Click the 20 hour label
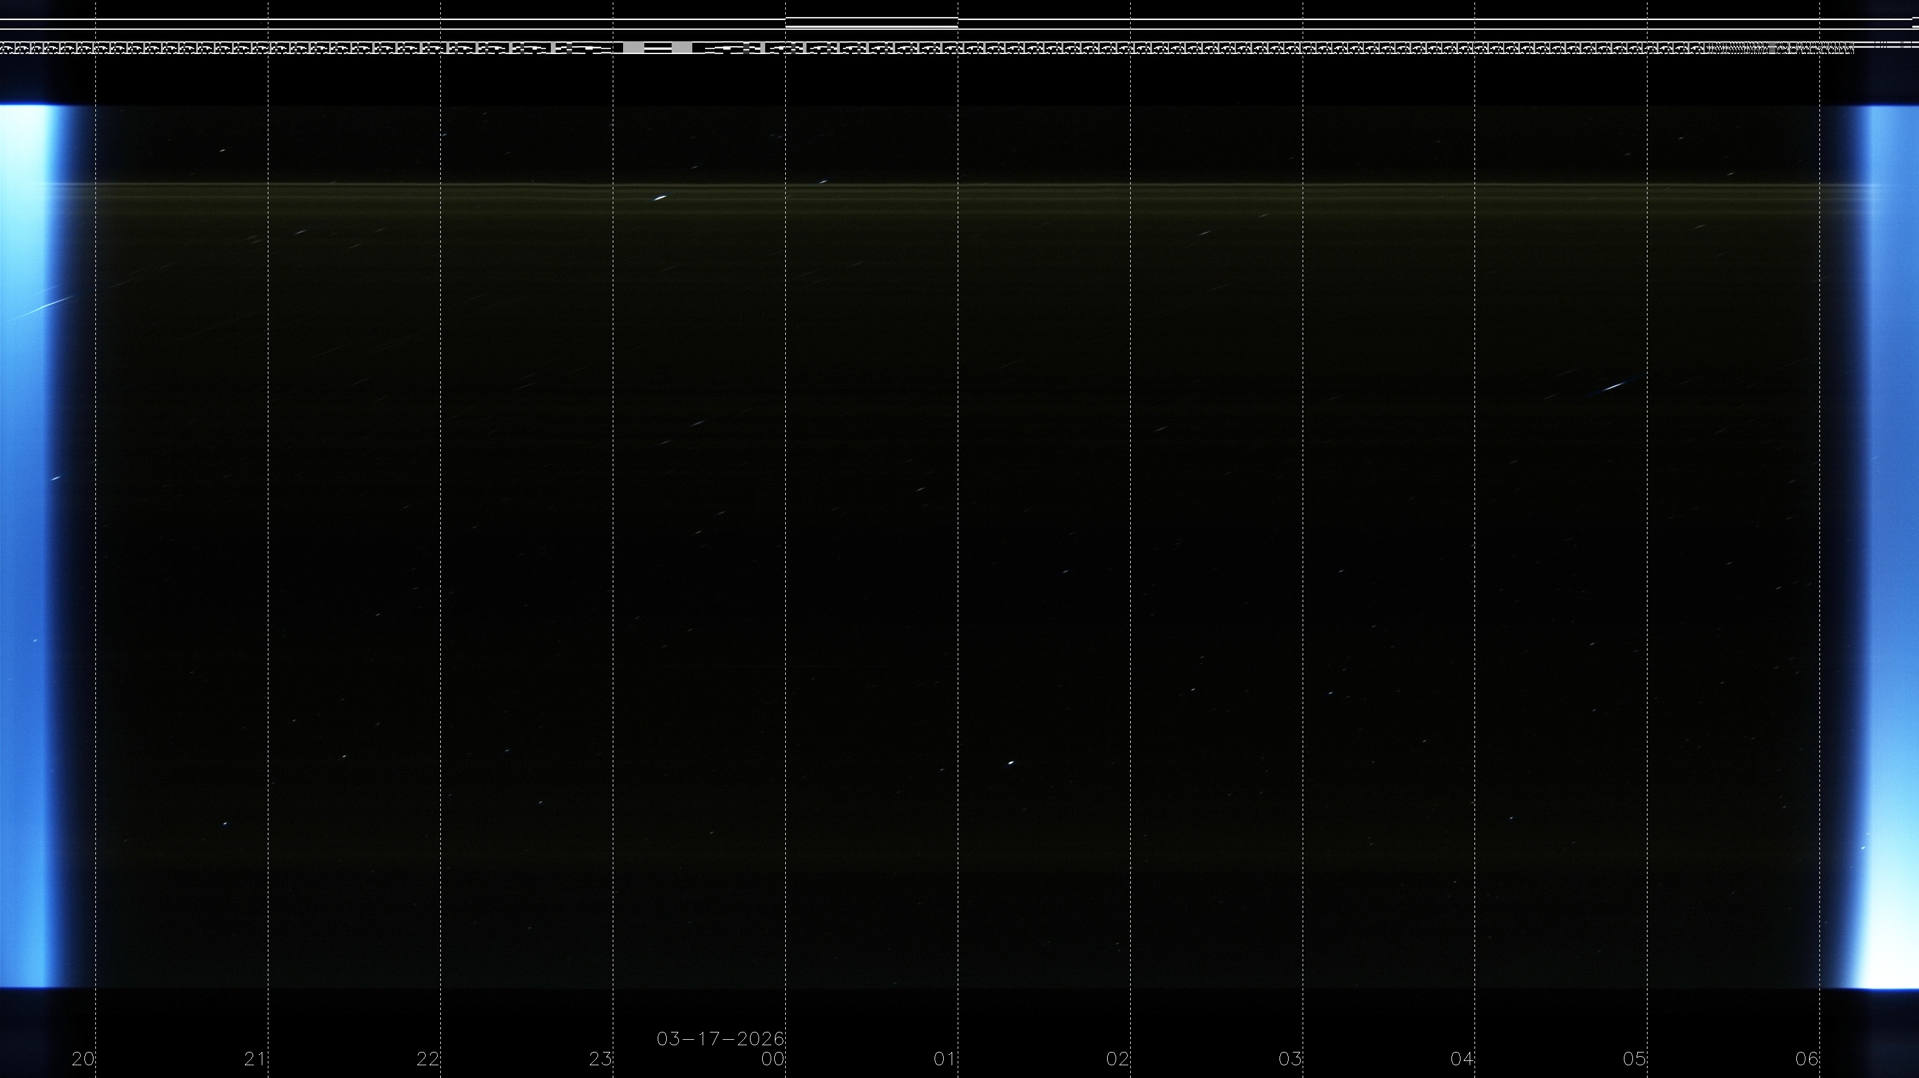 tap(83, 1059)
